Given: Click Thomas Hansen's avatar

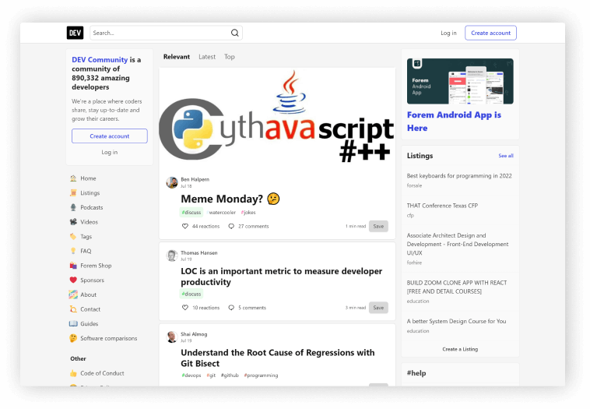Looking at the screenshot, I should point(172,256).
